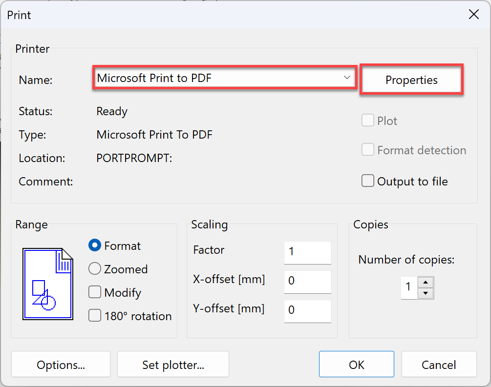Click the page format preview icon
Image resolution: width=491 pixels, height=387 pixels.
[48, 284]
